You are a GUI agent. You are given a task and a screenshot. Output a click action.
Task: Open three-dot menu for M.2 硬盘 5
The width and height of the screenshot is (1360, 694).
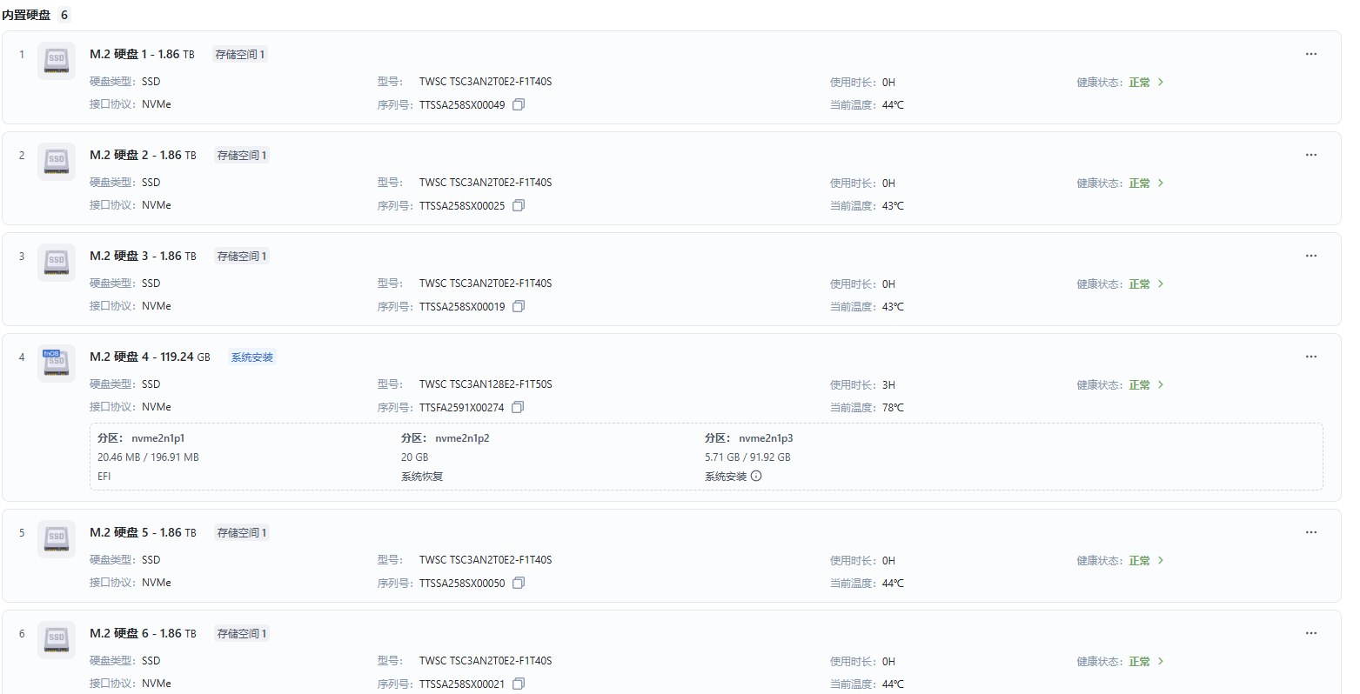pos(1310,532)
